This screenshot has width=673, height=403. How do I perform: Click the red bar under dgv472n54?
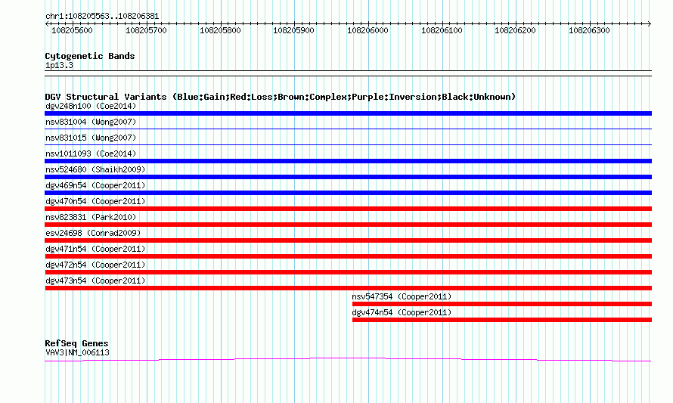click(348, 272)
